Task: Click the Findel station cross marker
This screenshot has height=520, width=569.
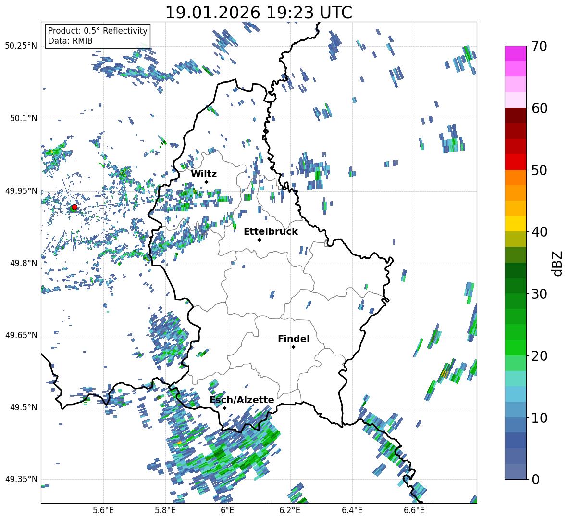Action: pyautogui.click(x=293, y=347)
